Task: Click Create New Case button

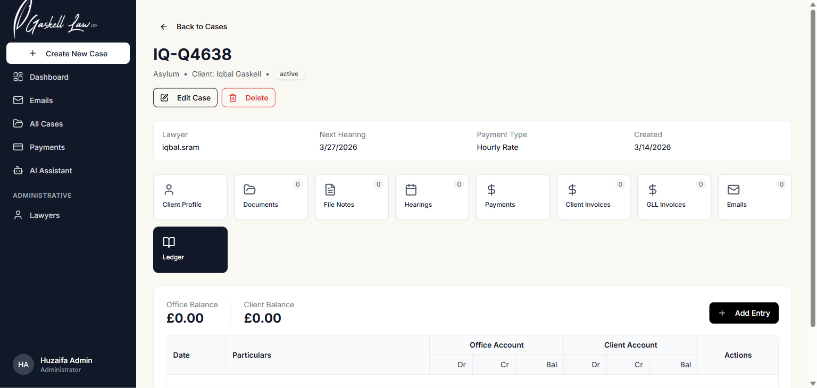Action: [x=68, y=53]
